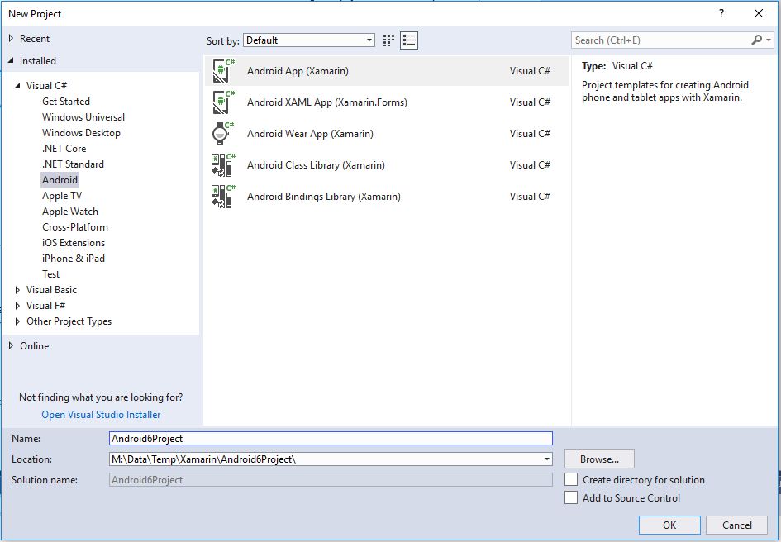Select Apple TV category

click(62, 196)
